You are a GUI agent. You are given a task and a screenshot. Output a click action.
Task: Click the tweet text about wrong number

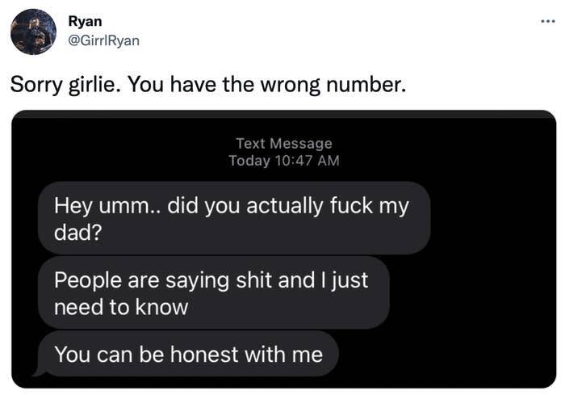(207, 84)
